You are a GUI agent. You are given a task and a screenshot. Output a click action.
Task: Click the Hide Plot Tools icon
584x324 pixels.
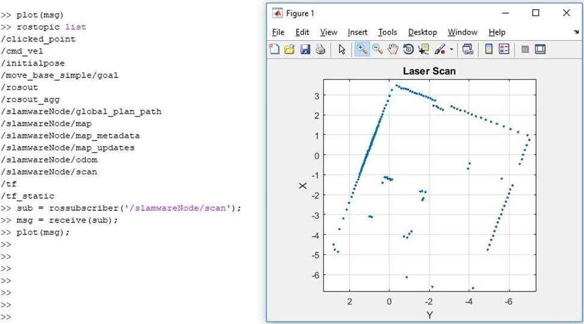(525, 49)
